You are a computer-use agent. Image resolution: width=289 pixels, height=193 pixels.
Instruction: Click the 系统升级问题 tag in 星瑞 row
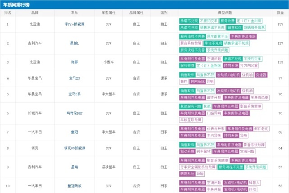coord(256,167)
